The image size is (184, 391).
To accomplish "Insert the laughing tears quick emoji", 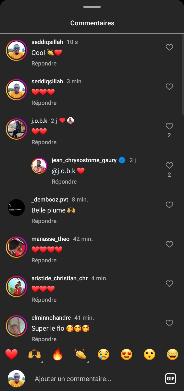I will coord(172,355).
